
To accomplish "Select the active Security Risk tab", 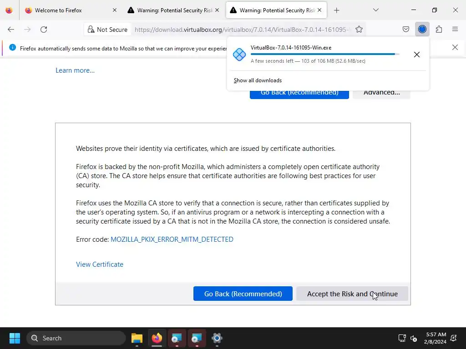I will pyautogui.click(x=277, y=10).
